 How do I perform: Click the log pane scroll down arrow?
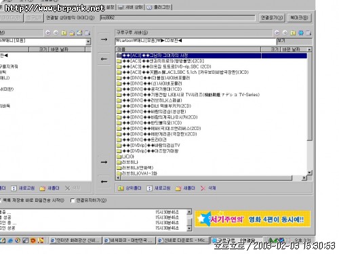[x=189, y=228]
